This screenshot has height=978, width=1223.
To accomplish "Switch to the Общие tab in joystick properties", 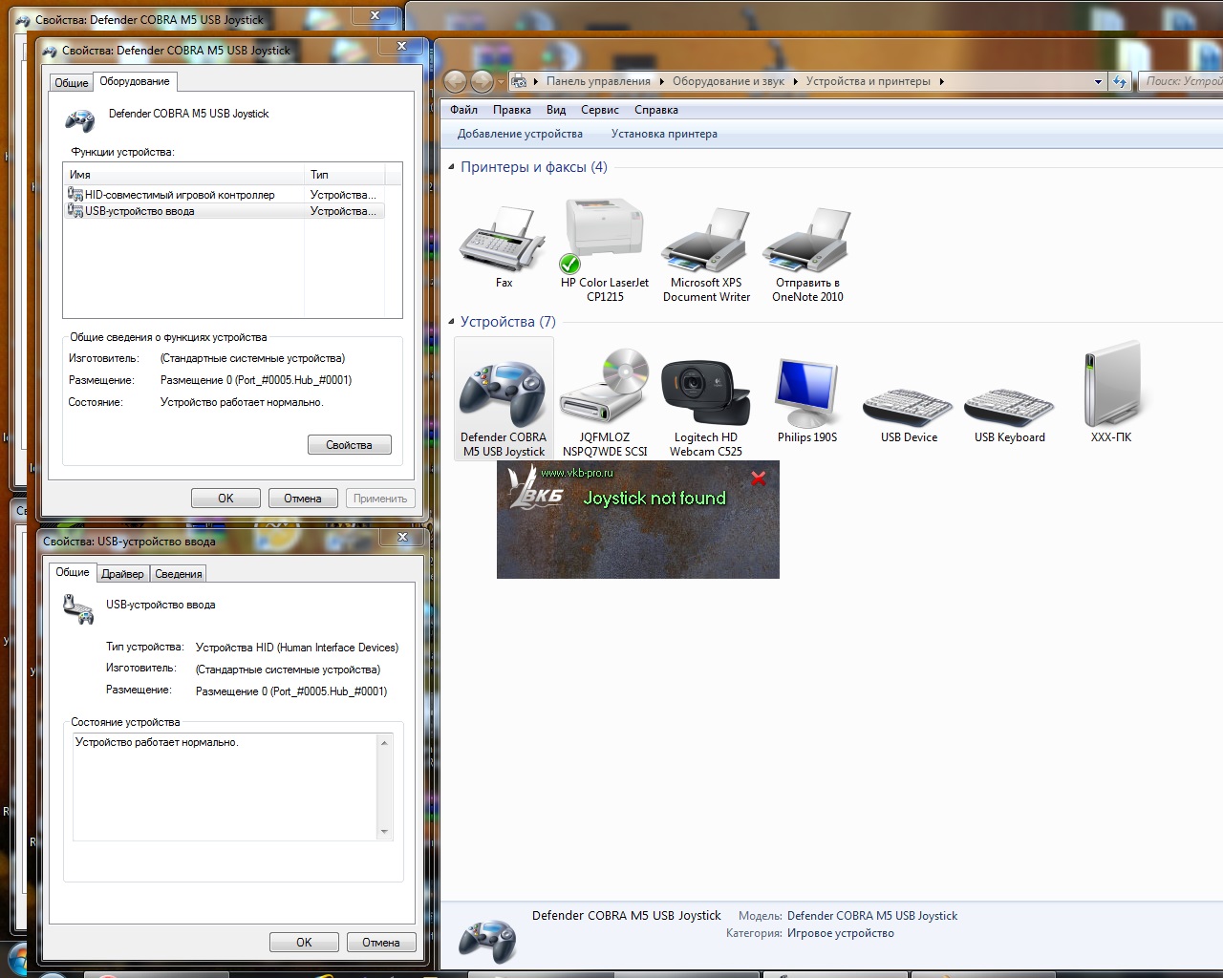I will [x=71, y=83].
